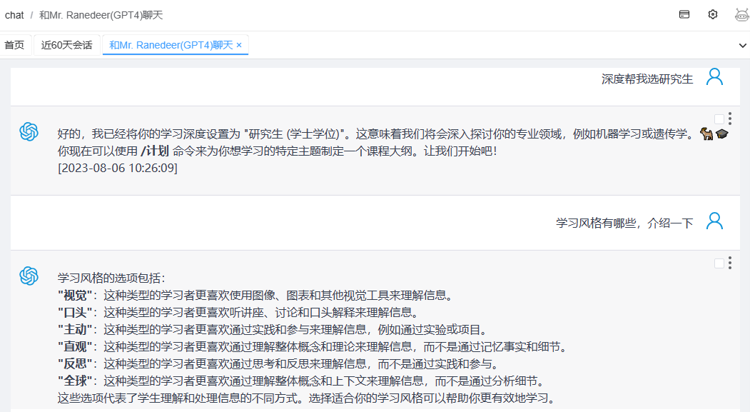Expand the tab list dropdown chevron
750x412 pixels.
point(742,45)
